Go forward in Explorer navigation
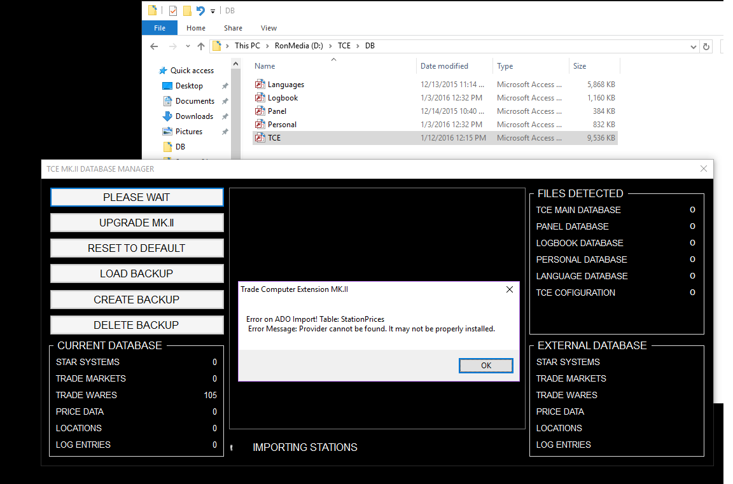This screenshot has height=484, width=733. point(172,46)
